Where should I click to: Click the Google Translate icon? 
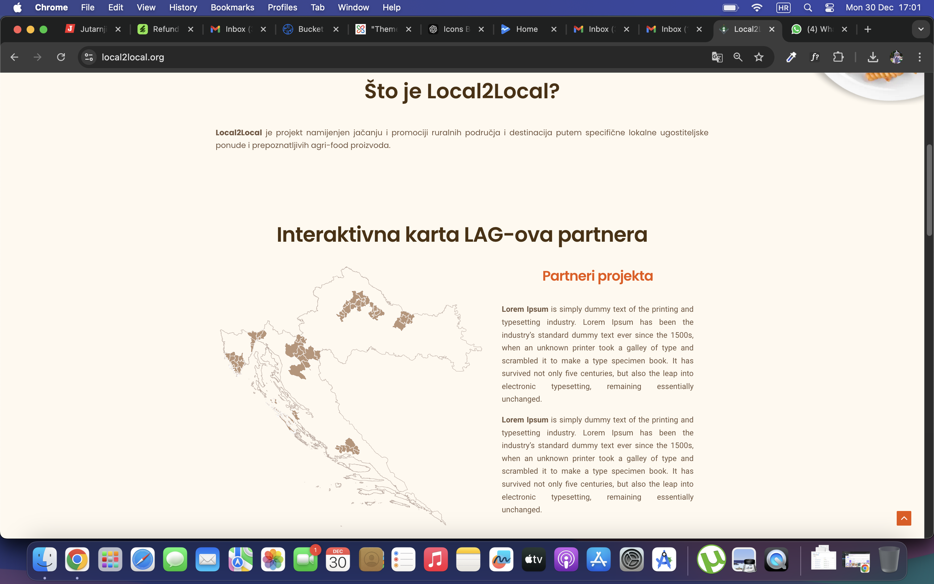point(717,57)
